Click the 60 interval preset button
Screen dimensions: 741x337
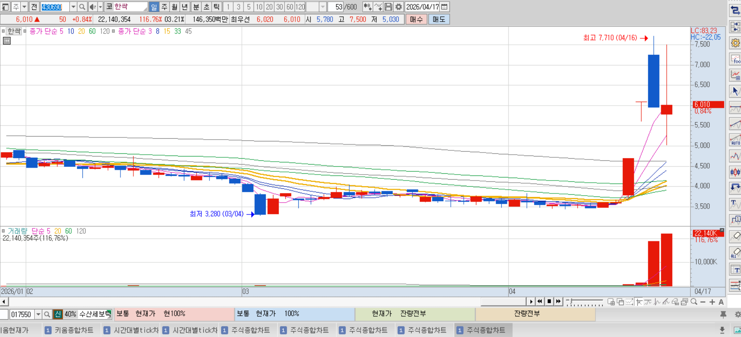coord(290,7)
